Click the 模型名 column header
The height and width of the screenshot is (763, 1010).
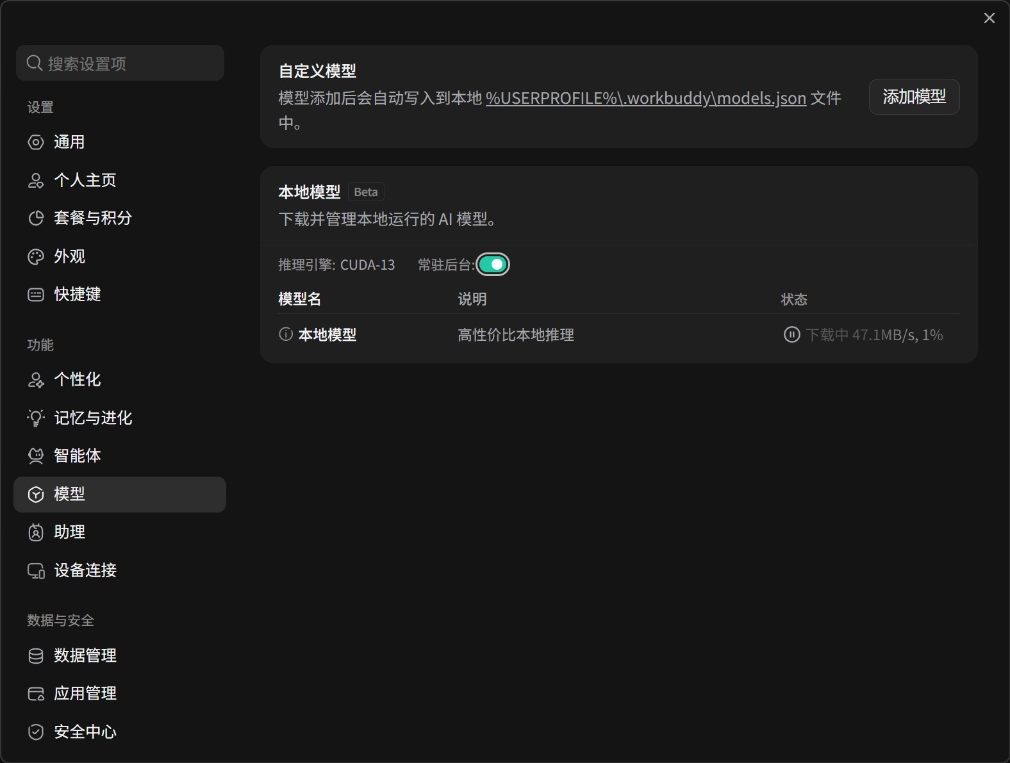point(300,299)
